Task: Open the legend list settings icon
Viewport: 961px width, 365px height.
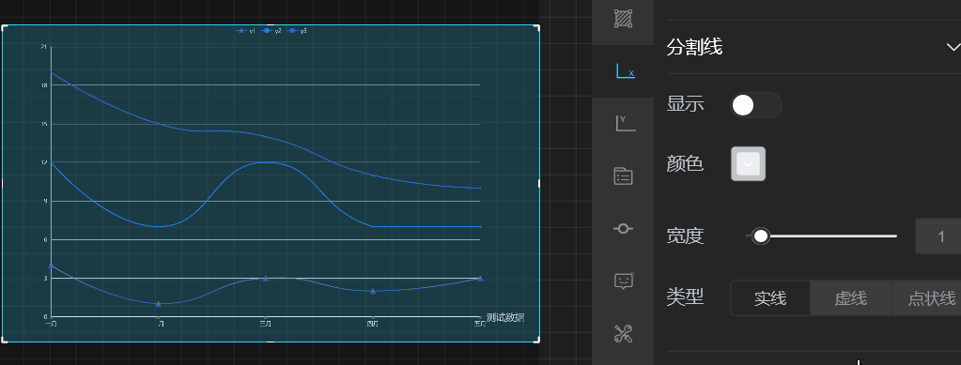Action: click(624, 175)
